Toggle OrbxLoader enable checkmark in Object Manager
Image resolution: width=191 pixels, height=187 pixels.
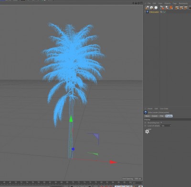coord(165,12)
